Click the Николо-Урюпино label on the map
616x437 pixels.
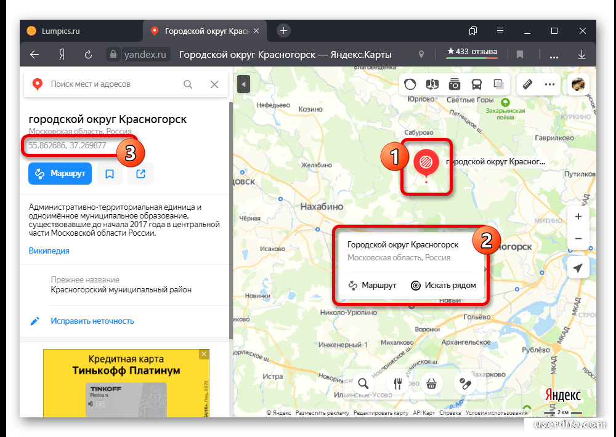click(349, 313)
